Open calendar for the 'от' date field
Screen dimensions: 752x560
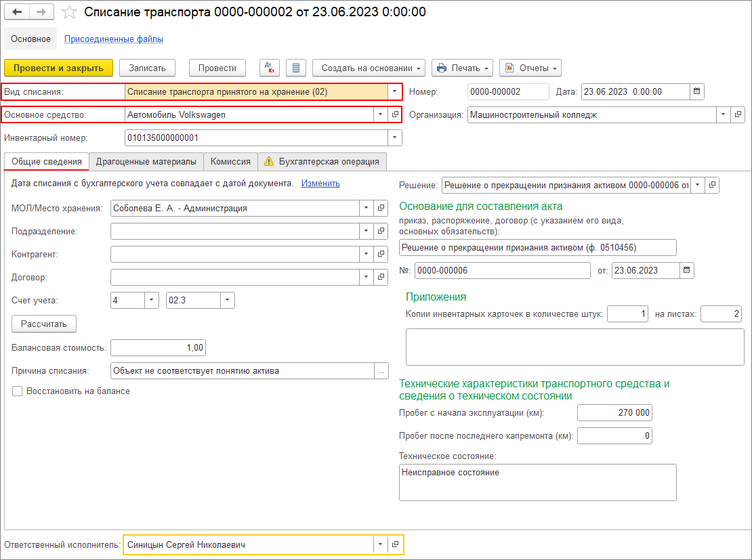coord(687,270)
